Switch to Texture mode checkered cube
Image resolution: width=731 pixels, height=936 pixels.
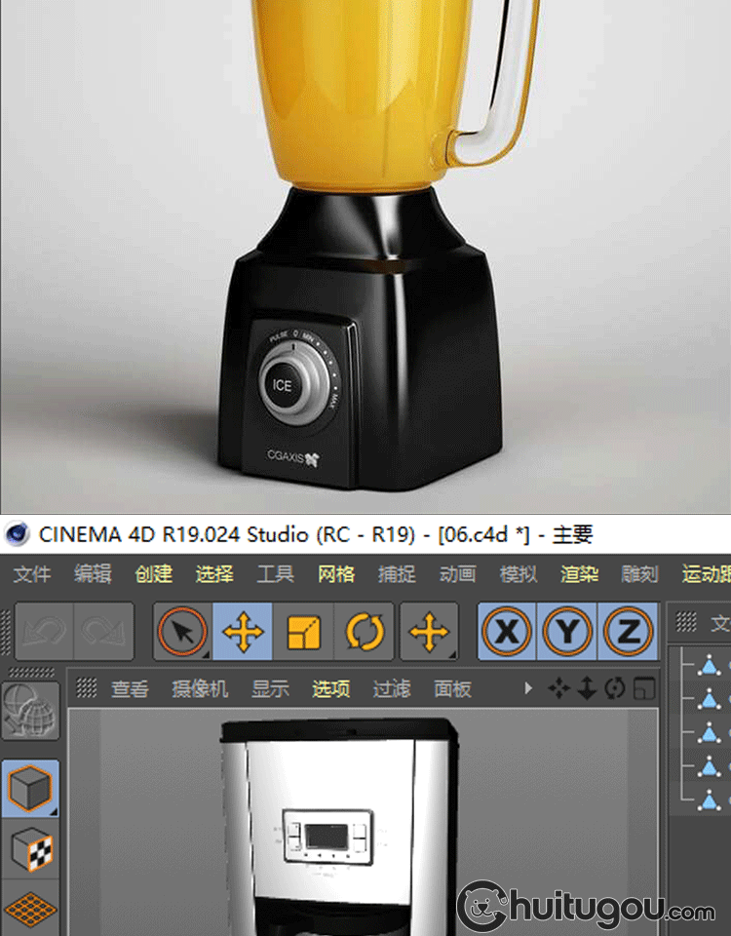coord(31,850)
